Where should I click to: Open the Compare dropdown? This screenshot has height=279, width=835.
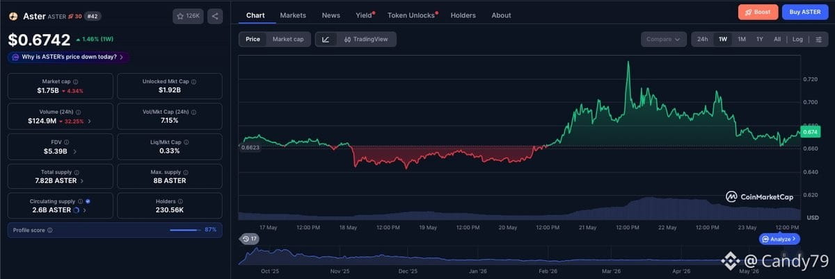coord(663,40)
